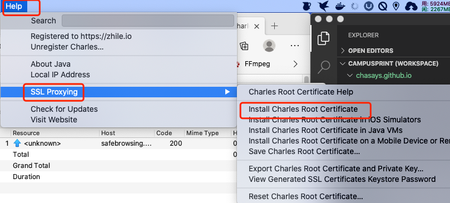Choose Save Charles Root Certificate…
450x203 pixels.
click(x=304, y=151)
